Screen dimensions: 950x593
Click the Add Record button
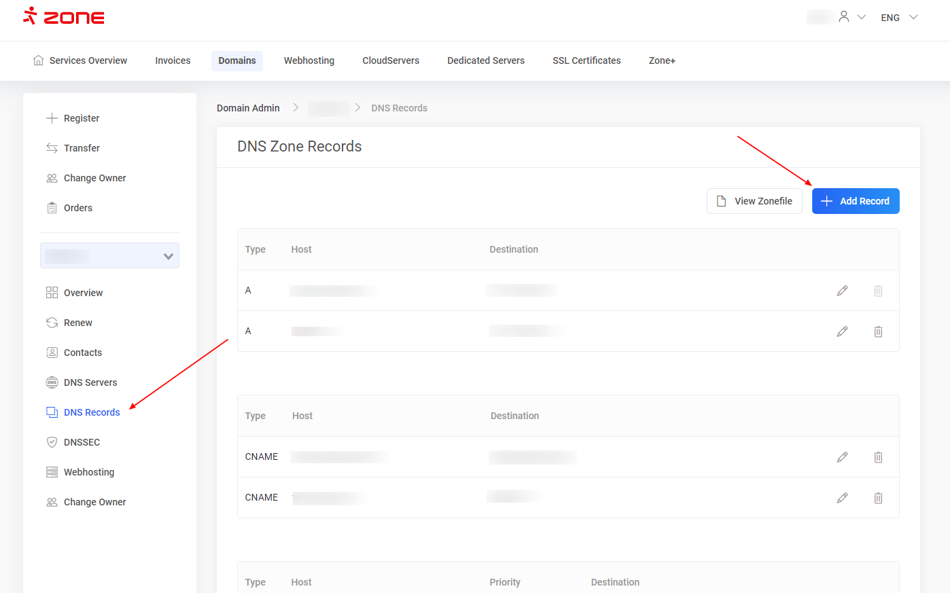[x=855, y=201]
